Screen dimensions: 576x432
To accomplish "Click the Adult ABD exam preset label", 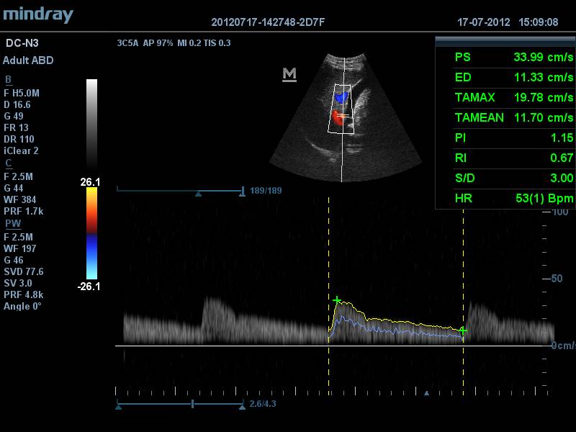I will [x=28, y=60].
